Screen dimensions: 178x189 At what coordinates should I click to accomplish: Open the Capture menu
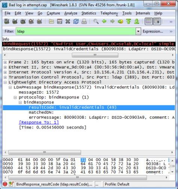coord(53,13)
